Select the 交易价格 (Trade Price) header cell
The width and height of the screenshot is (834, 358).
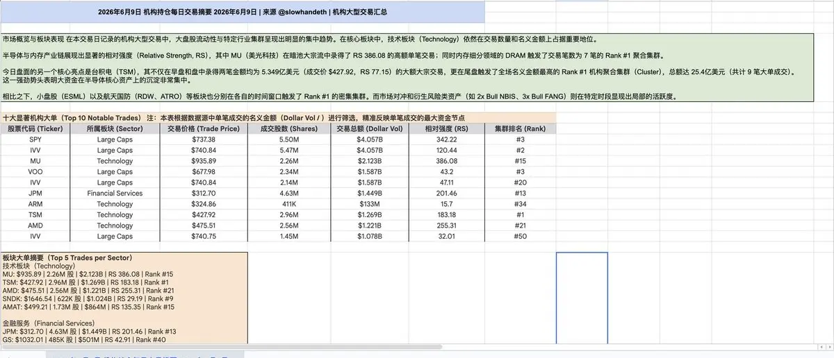[x=204, y=129]
